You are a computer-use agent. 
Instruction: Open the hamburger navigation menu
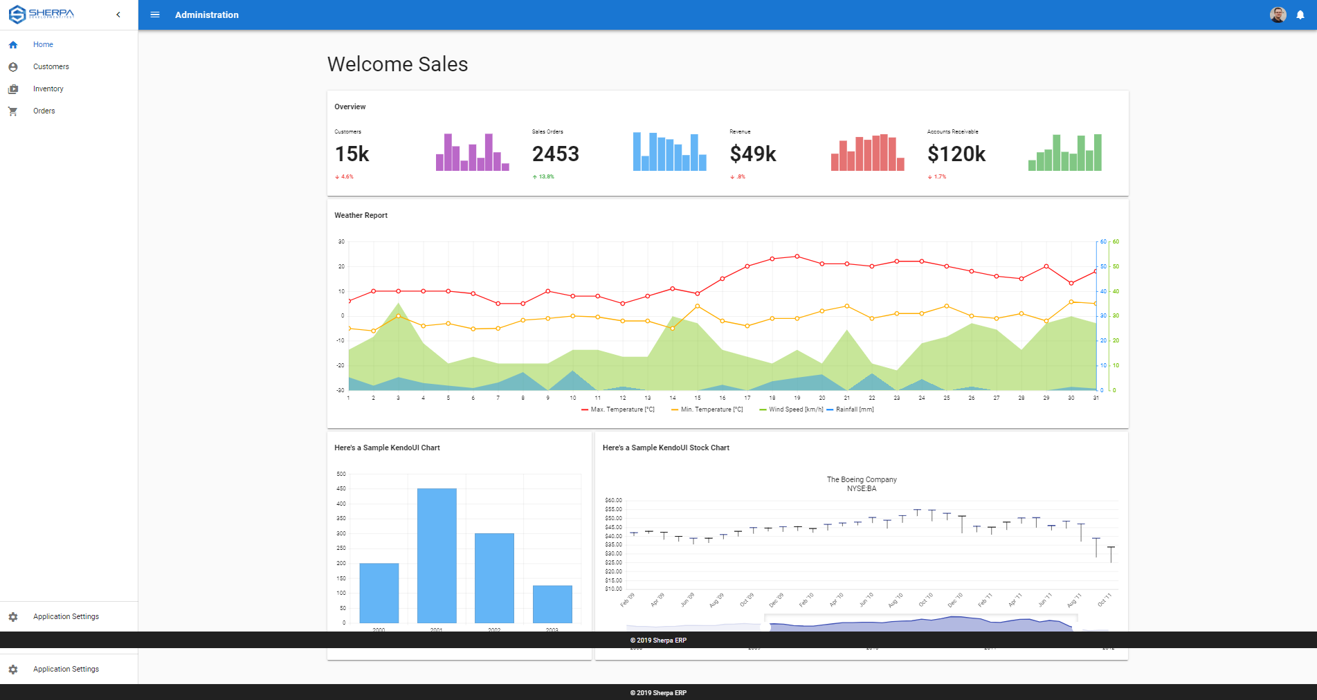pos(155,15)
